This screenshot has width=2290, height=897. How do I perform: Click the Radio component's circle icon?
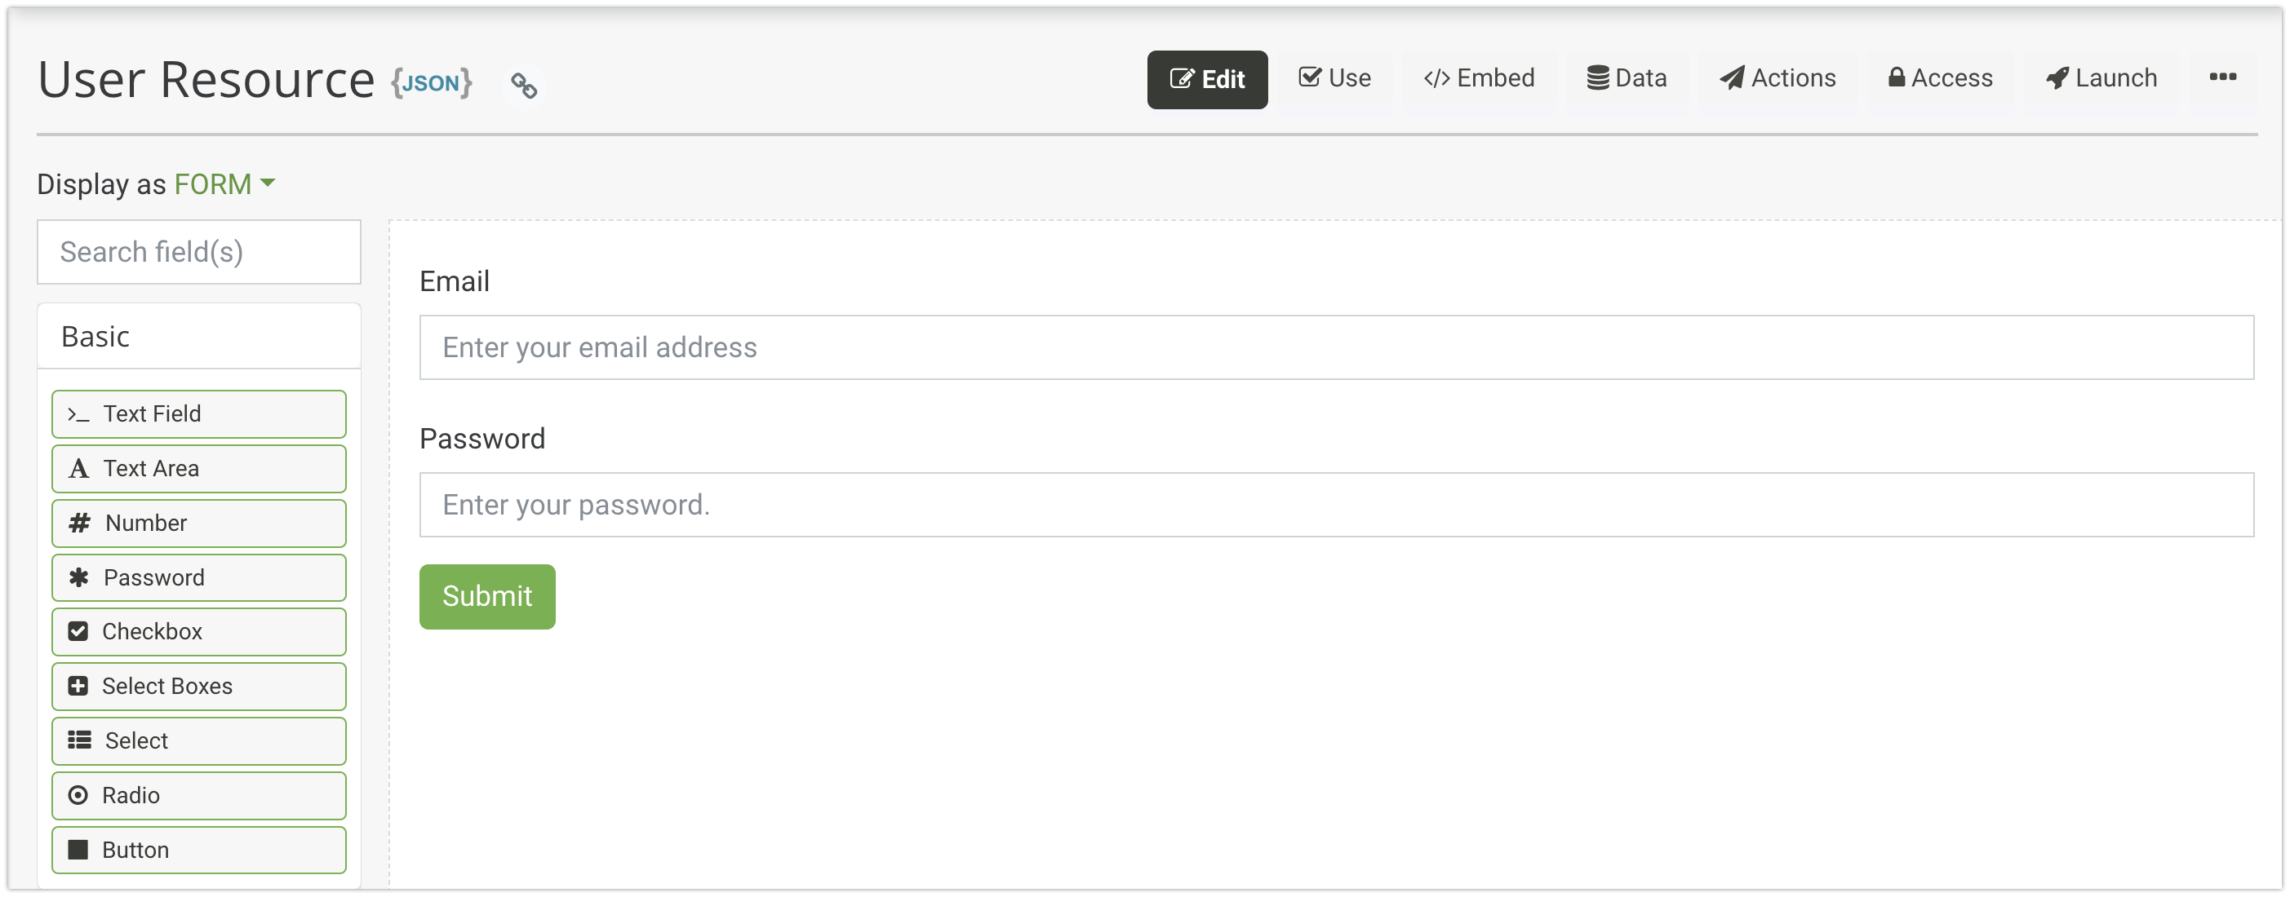(78, 795)
